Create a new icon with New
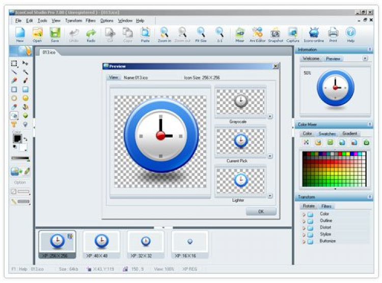Viewport: 382px width, 283px height. click(x=20, y=35)
